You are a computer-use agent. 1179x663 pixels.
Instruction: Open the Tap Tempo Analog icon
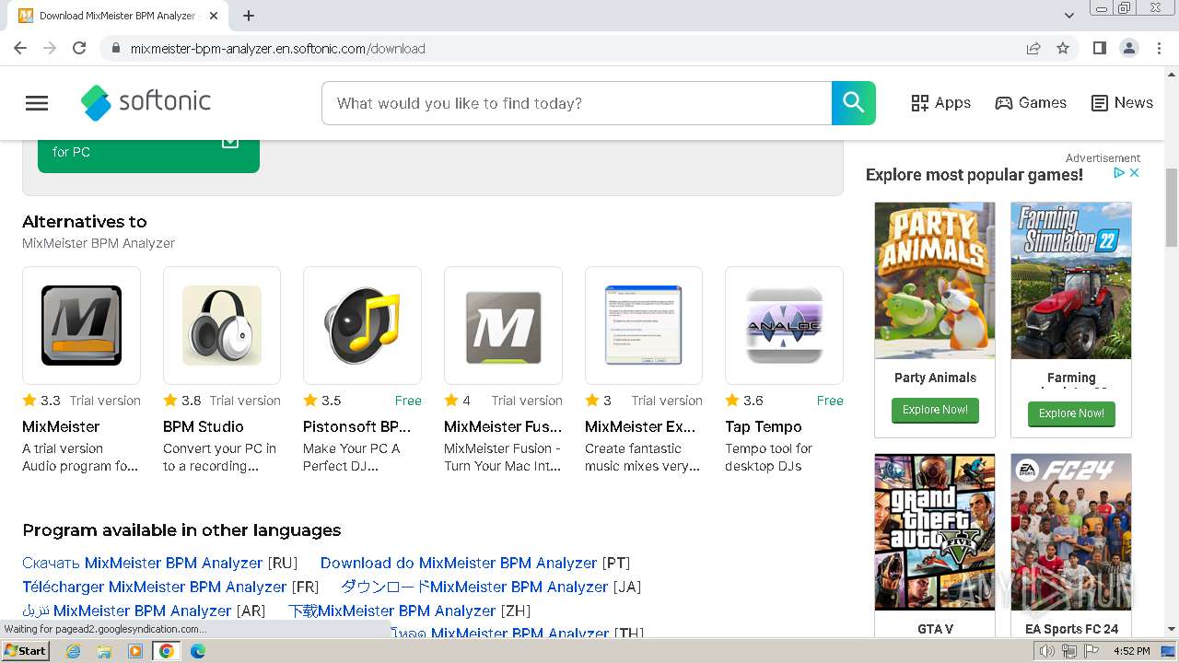click(784, 325)
